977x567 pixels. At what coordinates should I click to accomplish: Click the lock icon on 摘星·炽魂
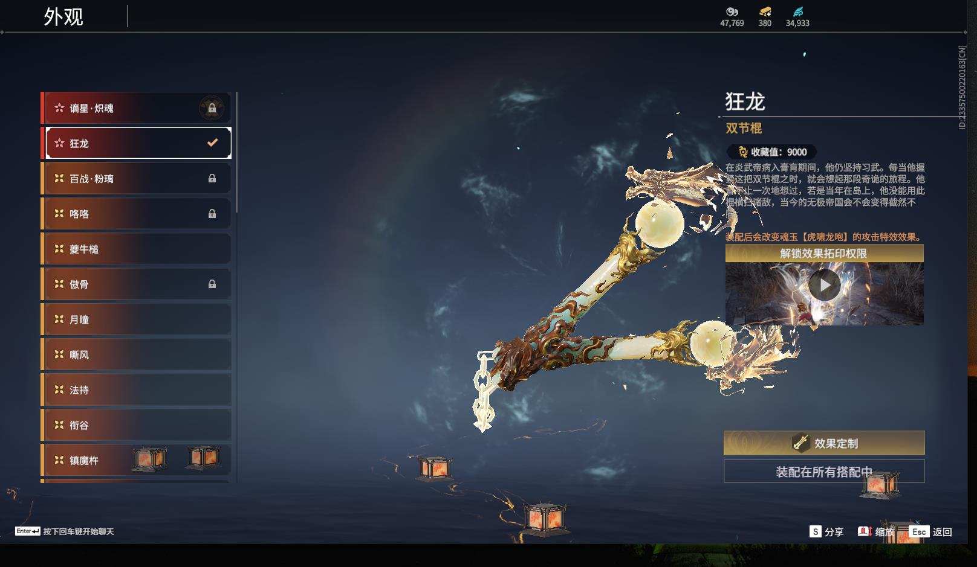click(x=212, y=108)
